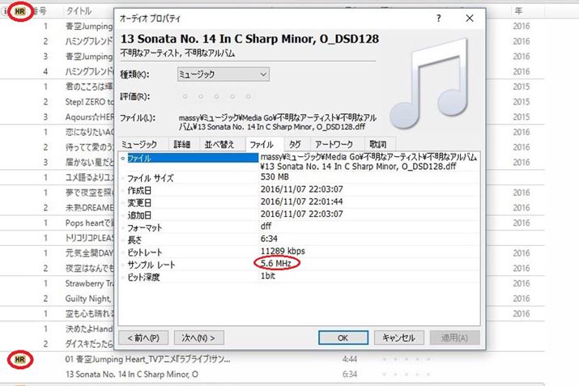Click the dialog file path after ファイル(L)

click(x=277, y=122)
